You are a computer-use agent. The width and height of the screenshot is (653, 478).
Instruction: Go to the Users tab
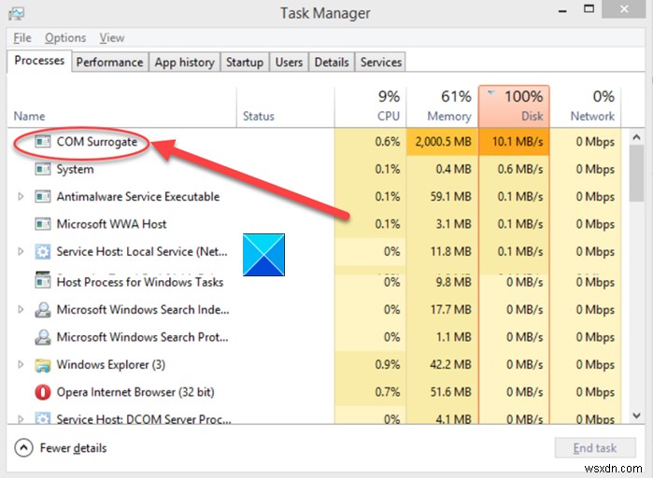289,63
